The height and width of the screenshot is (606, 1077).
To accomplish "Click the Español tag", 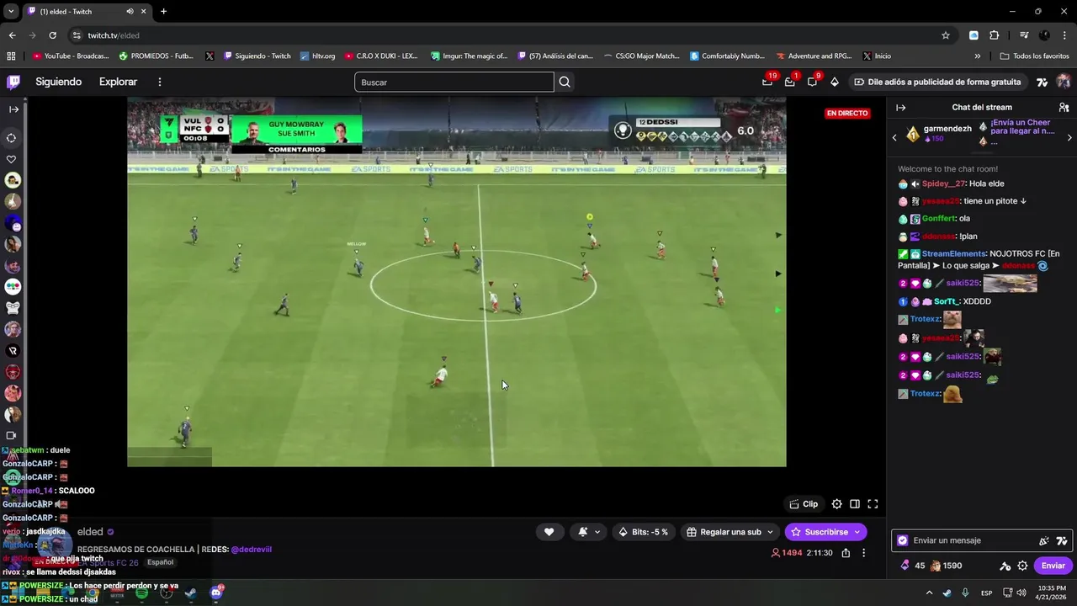I will point(160,562).
